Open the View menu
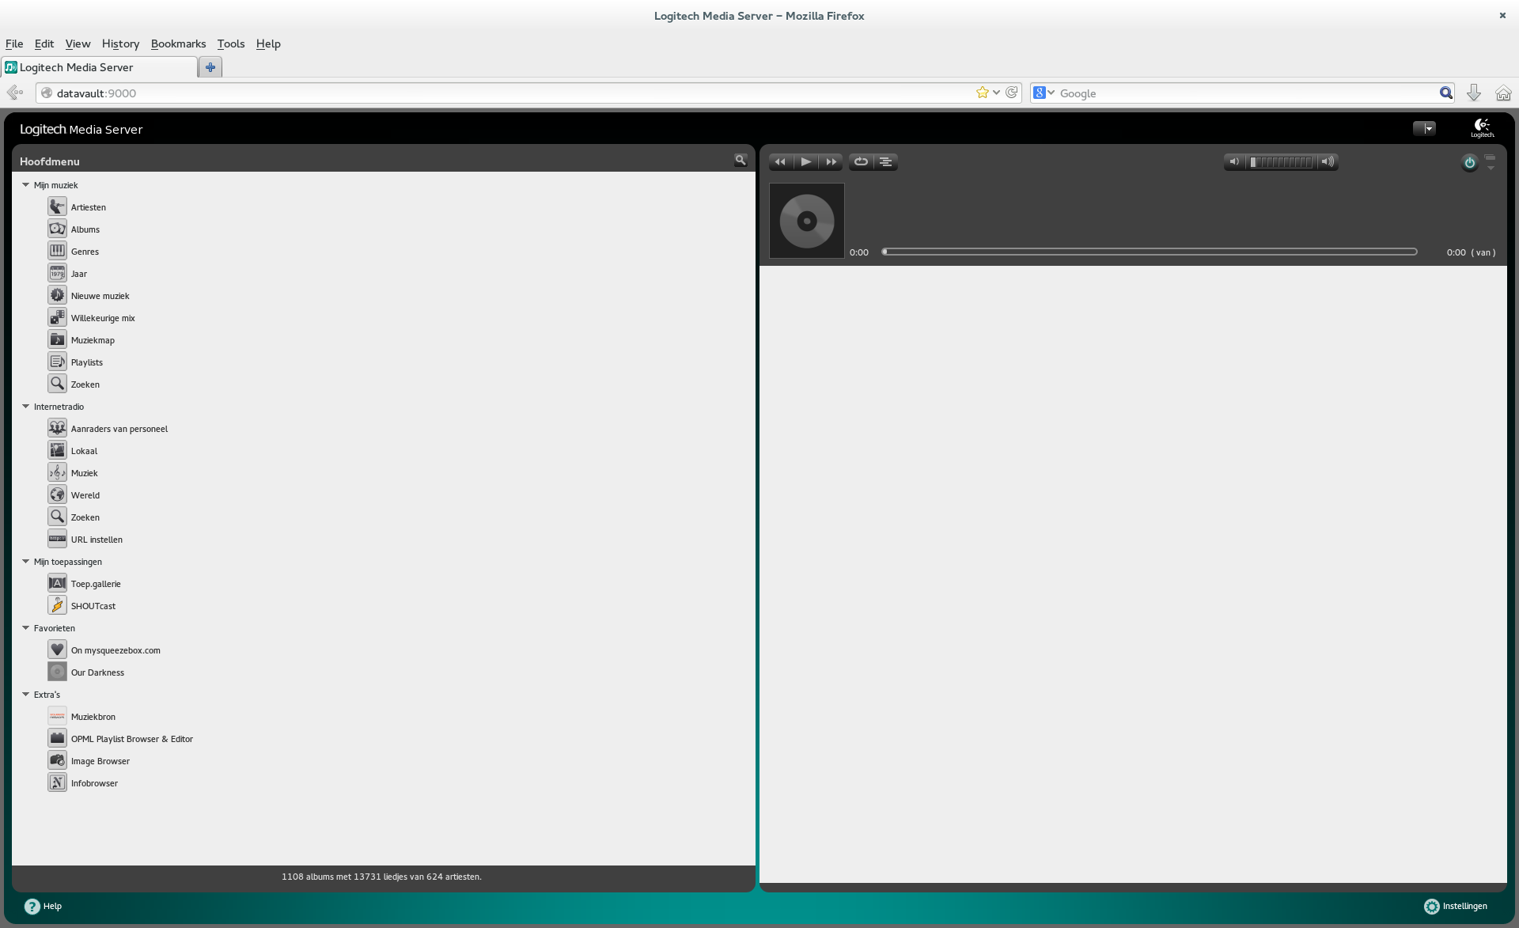The width and height of the screenshot is (1519, 928). 78,44
